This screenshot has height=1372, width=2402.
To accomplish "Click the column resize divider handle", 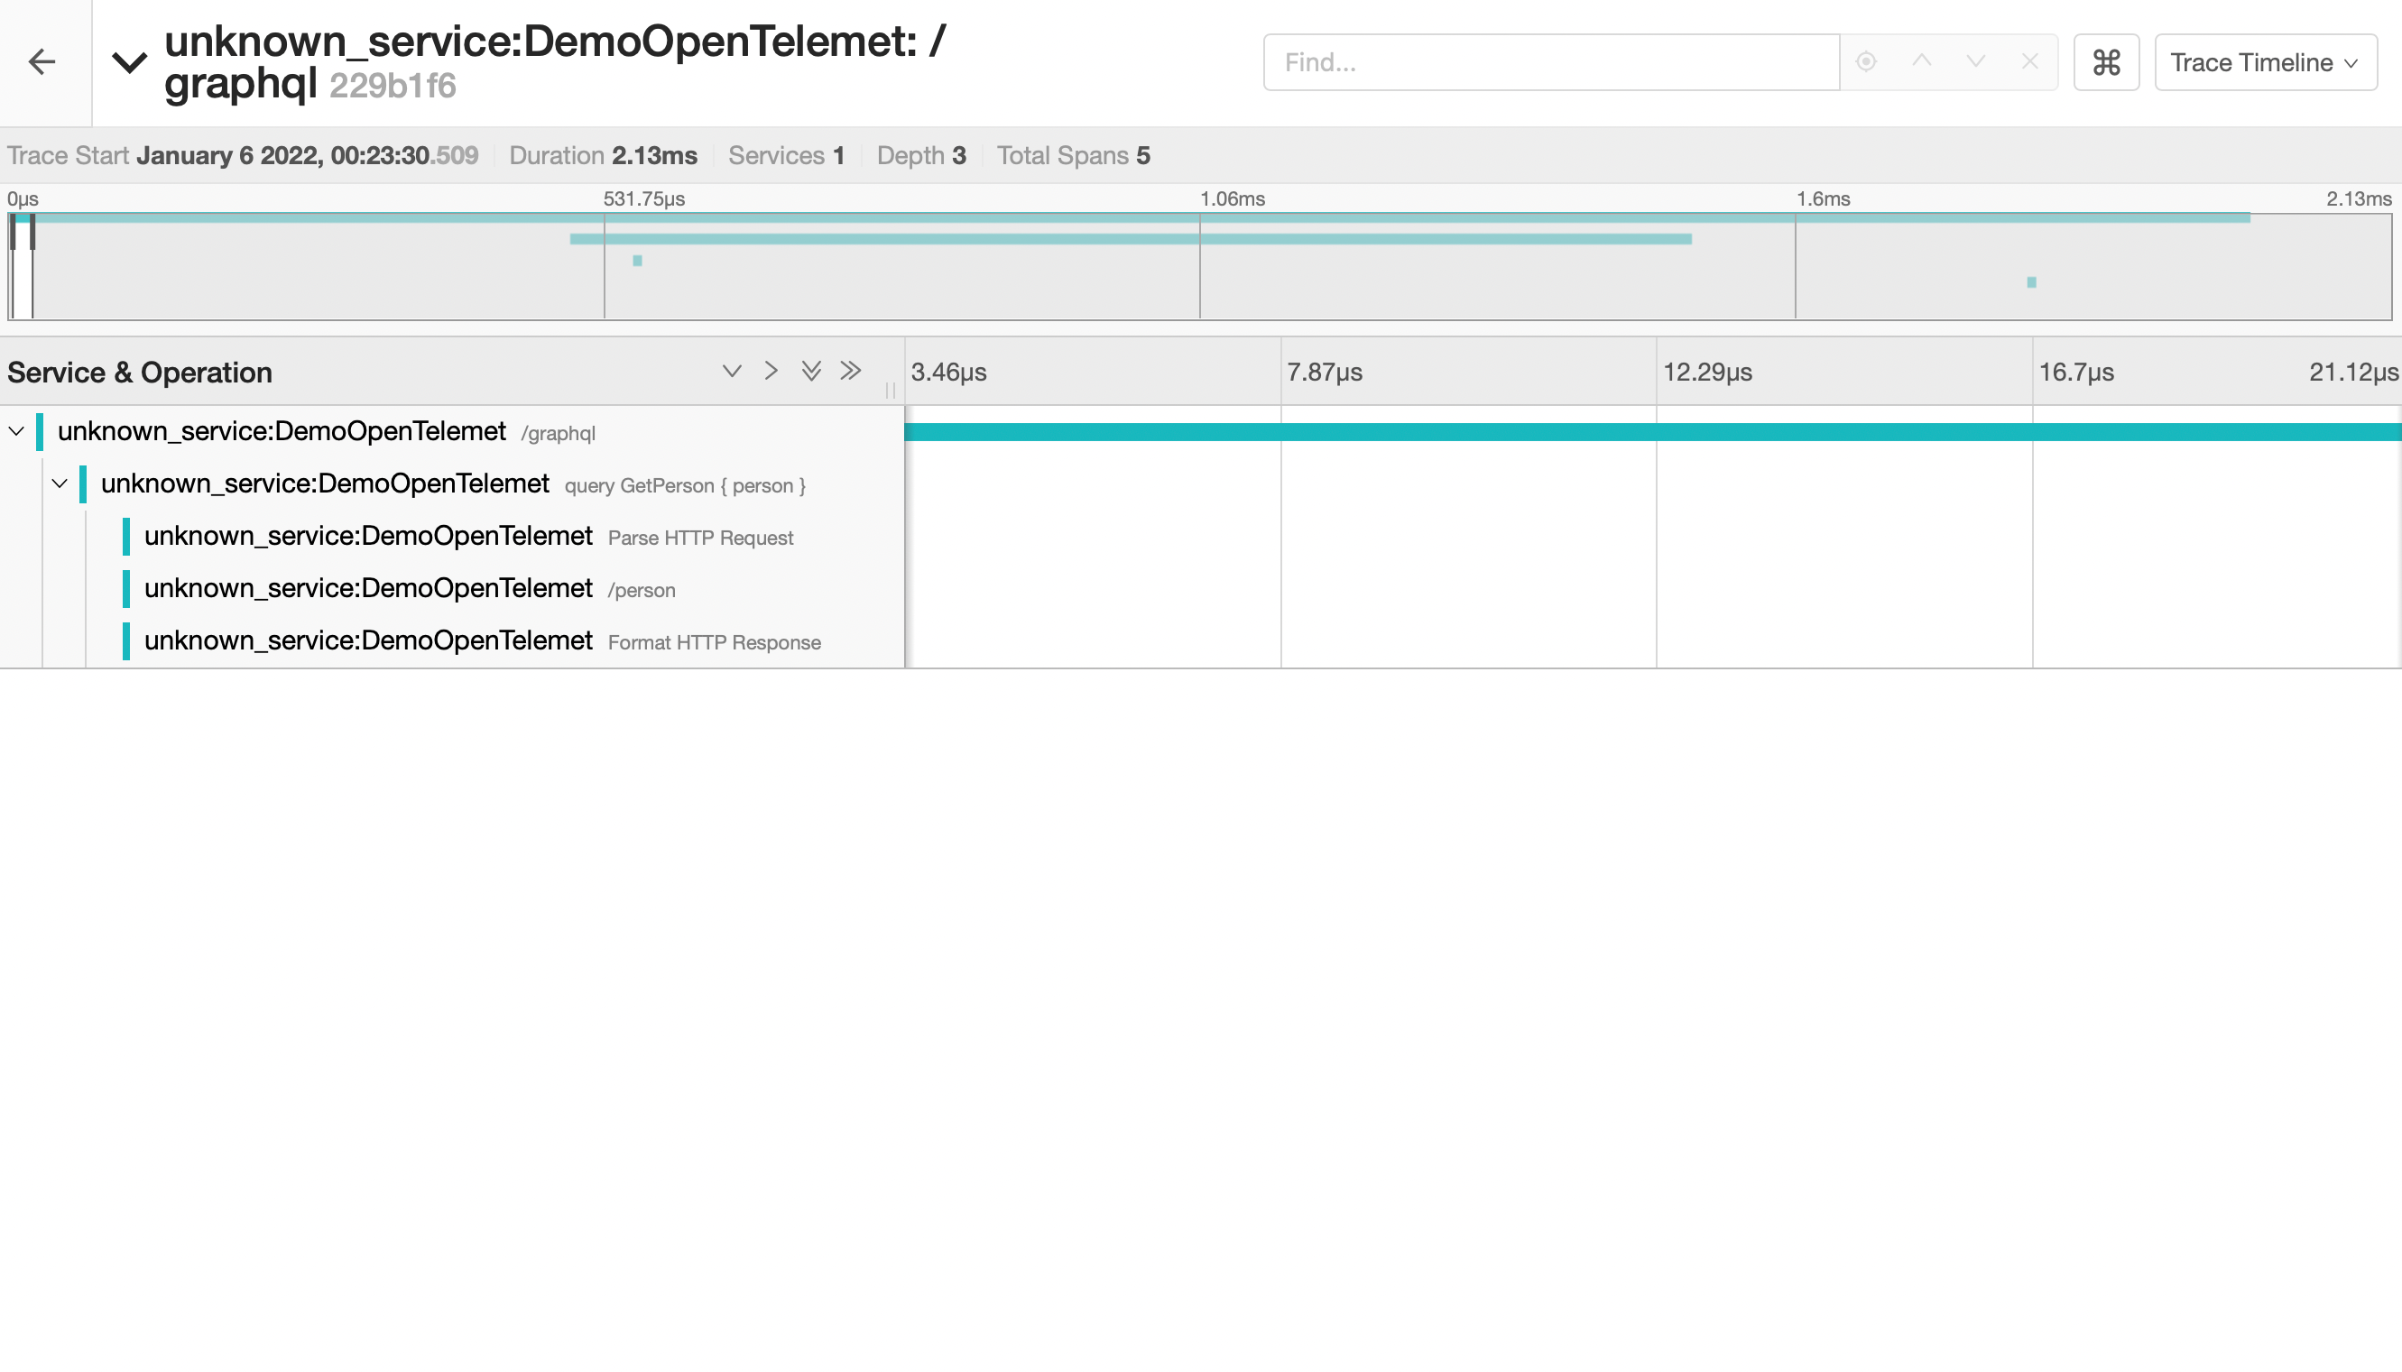I will tap(890, 389).
